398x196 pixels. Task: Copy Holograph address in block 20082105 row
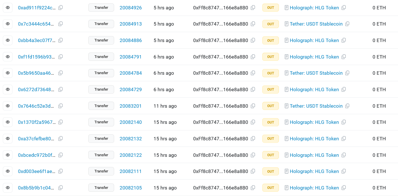coord(343,188)
